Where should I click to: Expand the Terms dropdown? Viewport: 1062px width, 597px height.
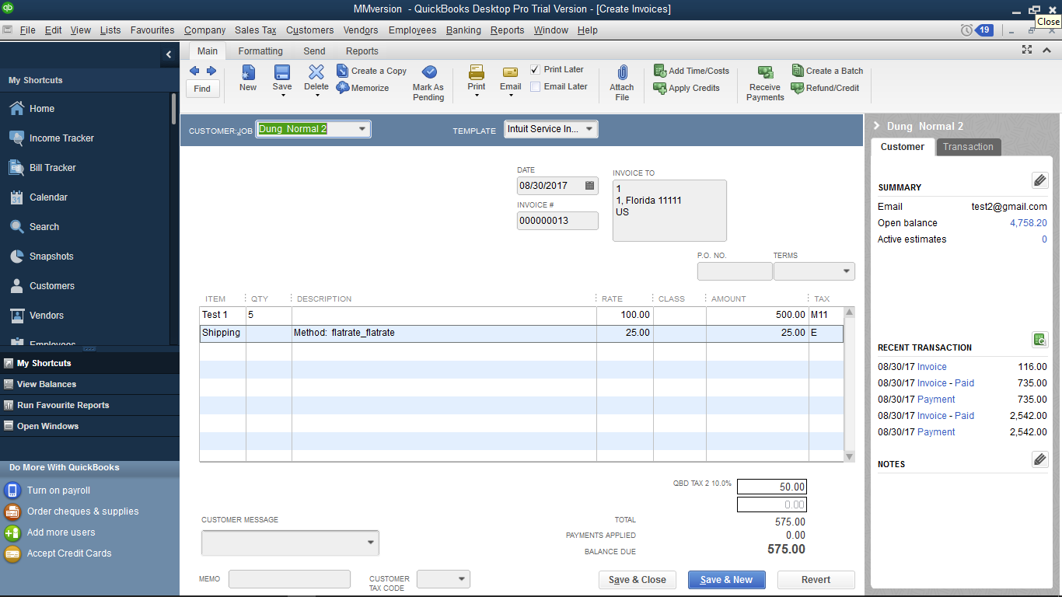846,271
